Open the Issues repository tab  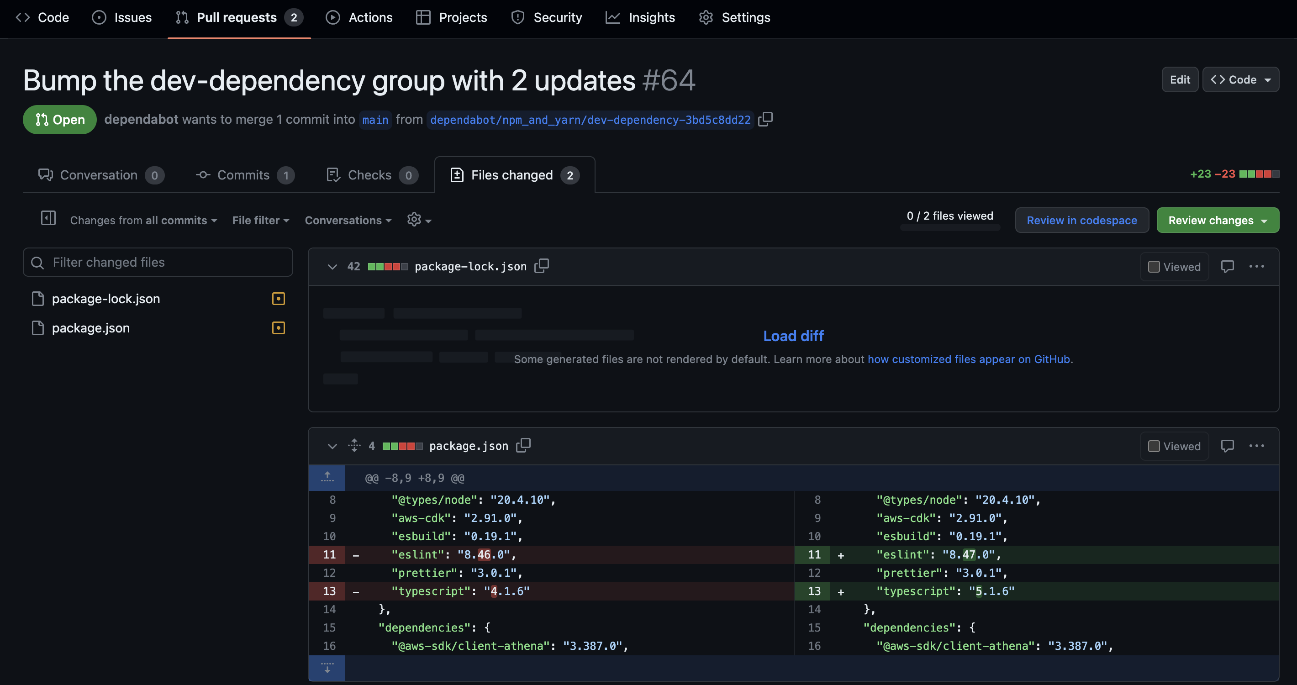coord(122,17)
